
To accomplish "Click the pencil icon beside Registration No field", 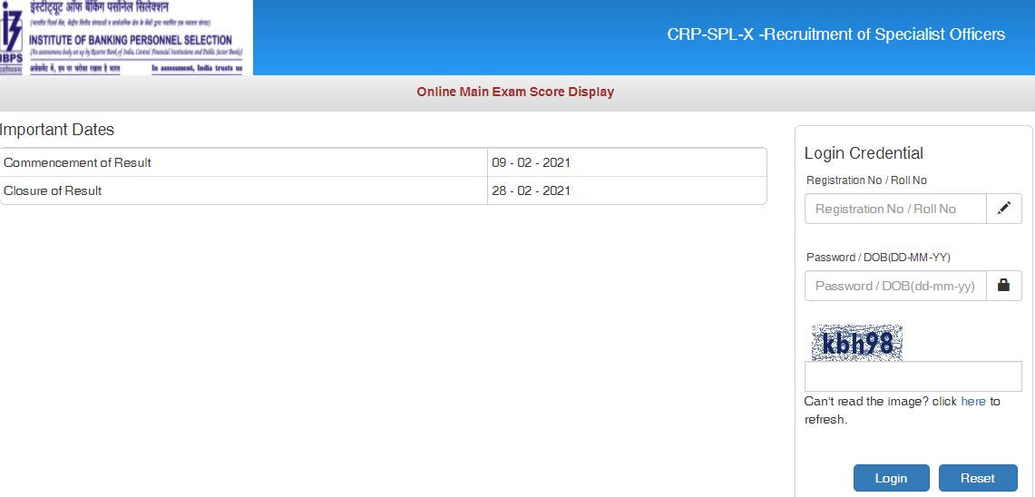I will point(1003,209).
